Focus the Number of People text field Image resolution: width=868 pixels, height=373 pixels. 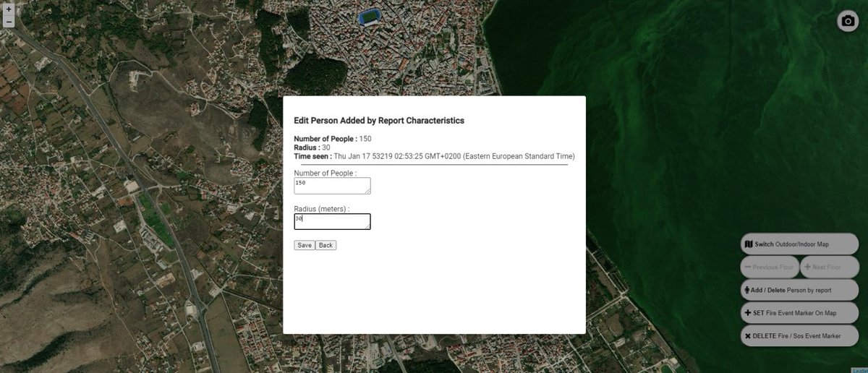[332, 186]
